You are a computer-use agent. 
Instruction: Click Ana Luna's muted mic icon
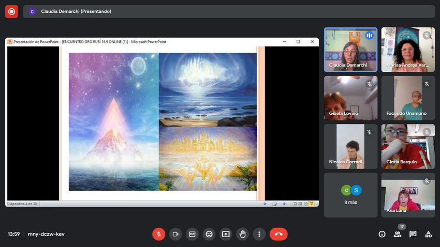pyautogui.click(x=427, y=181)
